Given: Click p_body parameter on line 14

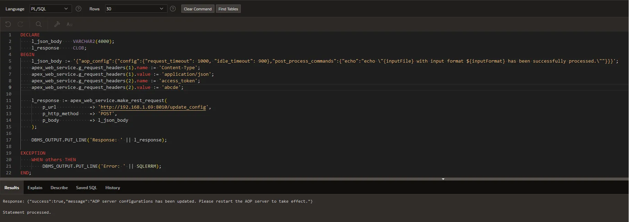Looking at the screenshot, I should (x=51, y=120).
